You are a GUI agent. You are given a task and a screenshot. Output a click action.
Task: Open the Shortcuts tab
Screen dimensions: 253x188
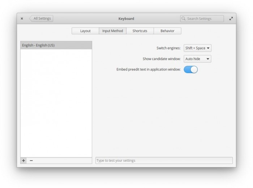click(140, 31)
